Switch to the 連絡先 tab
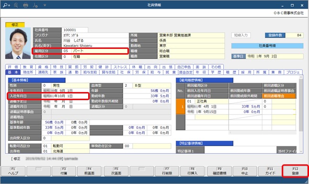Image resolution: width=309 pixels, height=184 pixels. click(43, 72)
